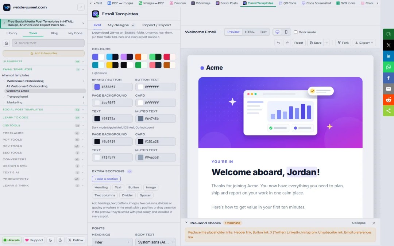
Task: Collapse pre-send checks chevron
Action: click(186, 223)
